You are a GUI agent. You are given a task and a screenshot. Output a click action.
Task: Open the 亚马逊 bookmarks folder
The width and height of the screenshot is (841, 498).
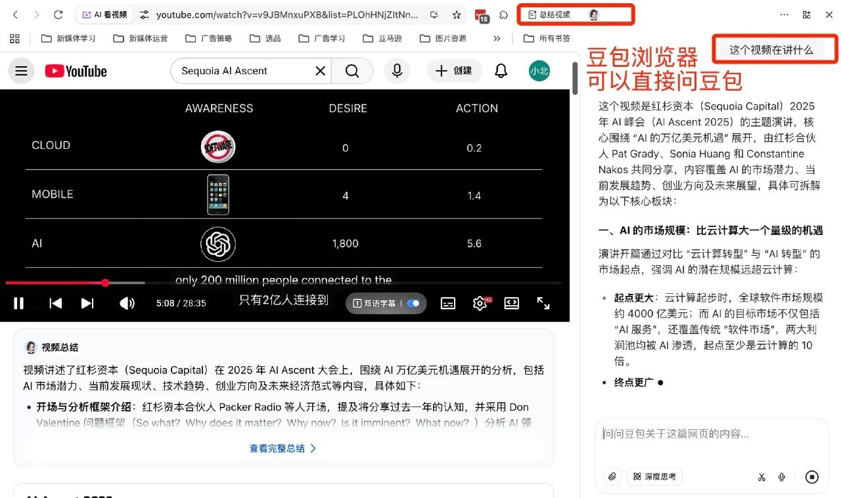point(381,38)
